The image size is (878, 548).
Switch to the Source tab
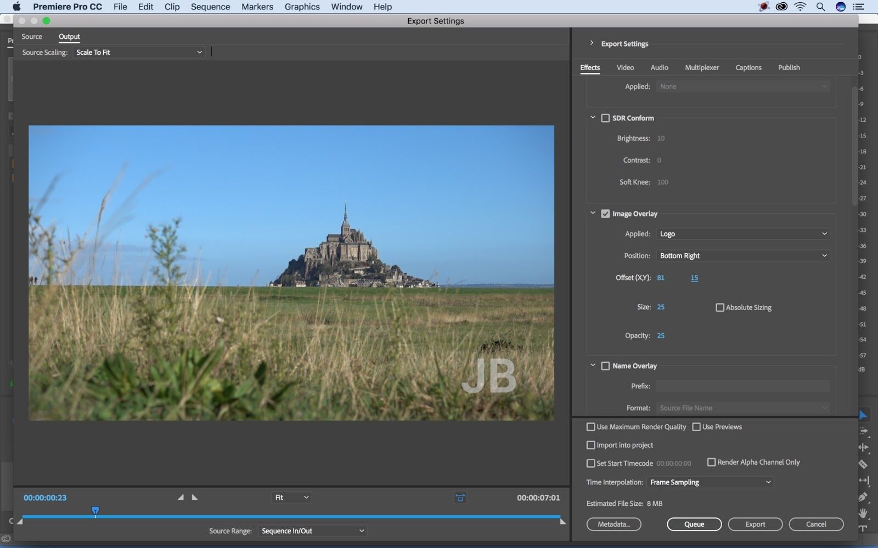tap(32, 36)
